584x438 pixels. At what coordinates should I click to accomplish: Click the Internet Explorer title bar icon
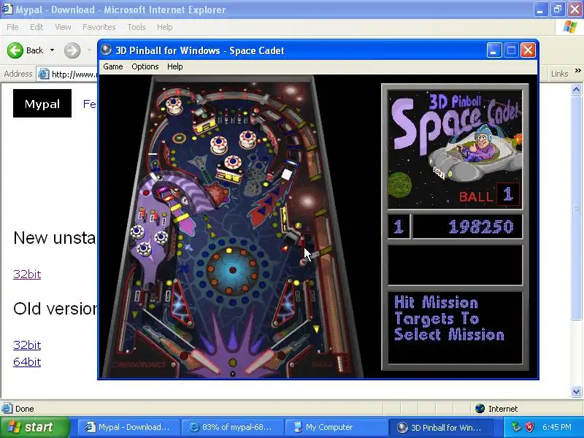(7, 9)
